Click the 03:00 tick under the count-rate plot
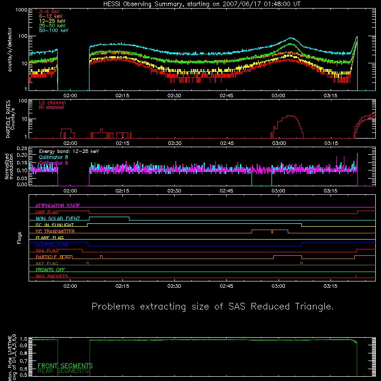The image size is (381, 381). 279,96
